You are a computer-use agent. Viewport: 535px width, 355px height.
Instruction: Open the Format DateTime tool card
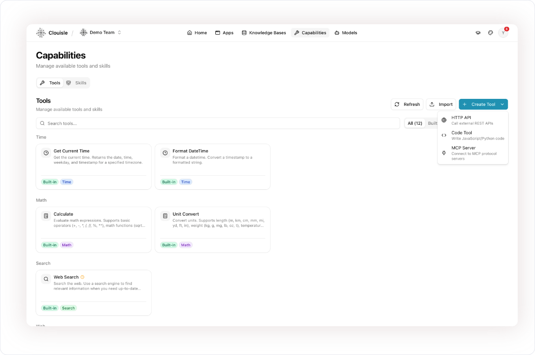(x=213, y=167)
